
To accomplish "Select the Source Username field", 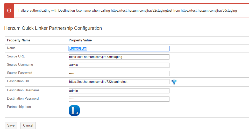I will (x=119, y=65).
